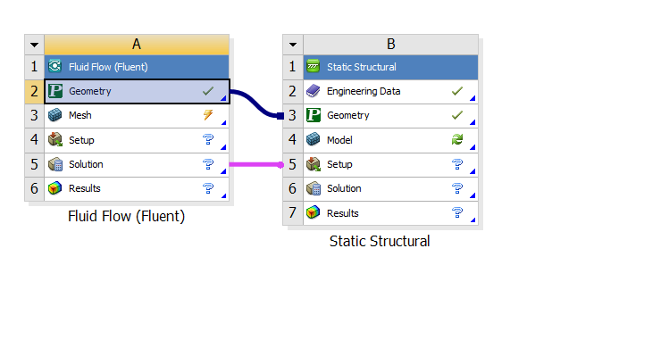Click the Setup icon in Fluid Flow system
This screenshot has width=669, height=348.
(55, 139)
